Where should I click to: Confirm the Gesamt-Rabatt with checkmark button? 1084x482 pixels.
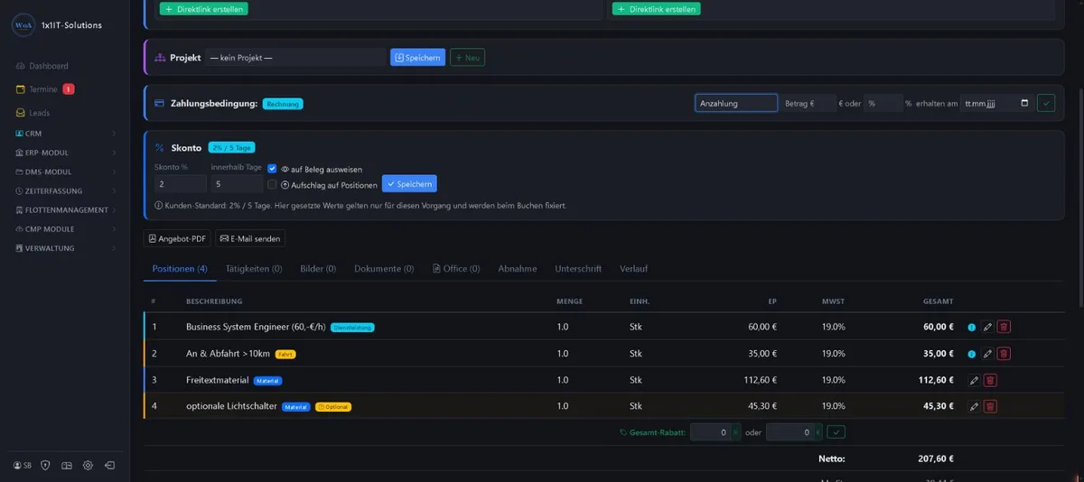pos(836,432)
